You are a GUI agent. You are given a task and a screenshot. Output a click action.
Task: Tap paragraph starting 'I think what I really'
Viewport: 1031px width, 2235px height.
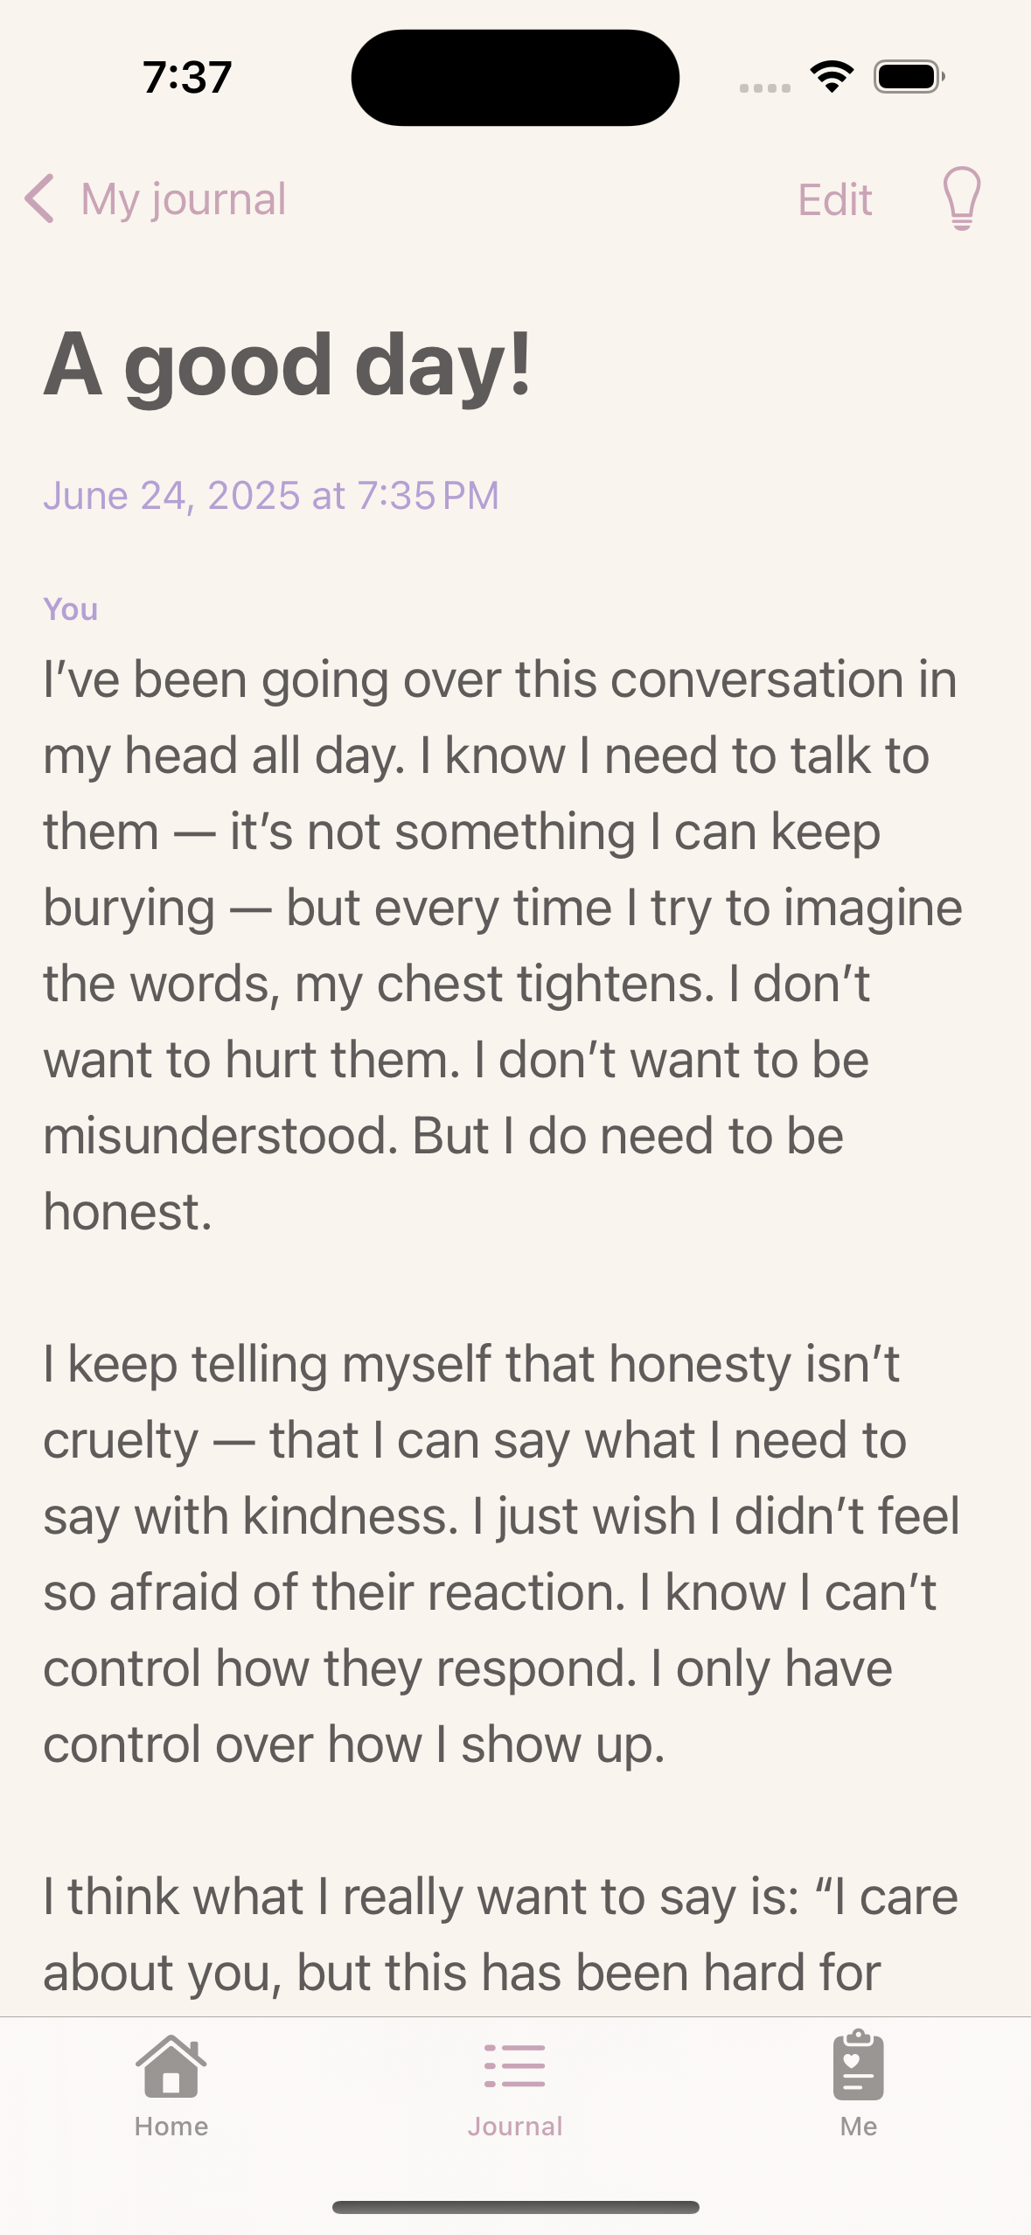coord(501,1934)
